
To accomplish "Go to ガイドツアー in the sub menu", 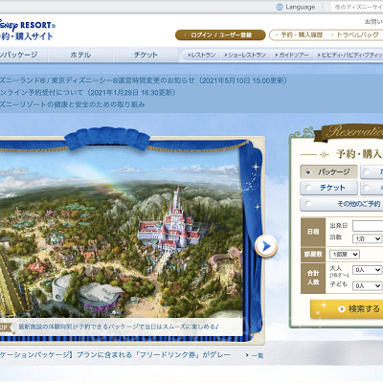I will point(292,56).
